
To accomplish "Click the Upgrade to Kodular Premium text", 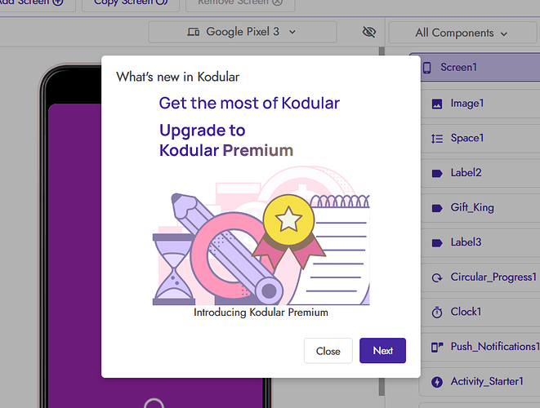I will click(226, 140).
